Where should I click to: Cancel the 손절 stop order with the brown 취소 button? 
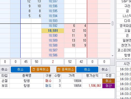(x=109, y=81)
